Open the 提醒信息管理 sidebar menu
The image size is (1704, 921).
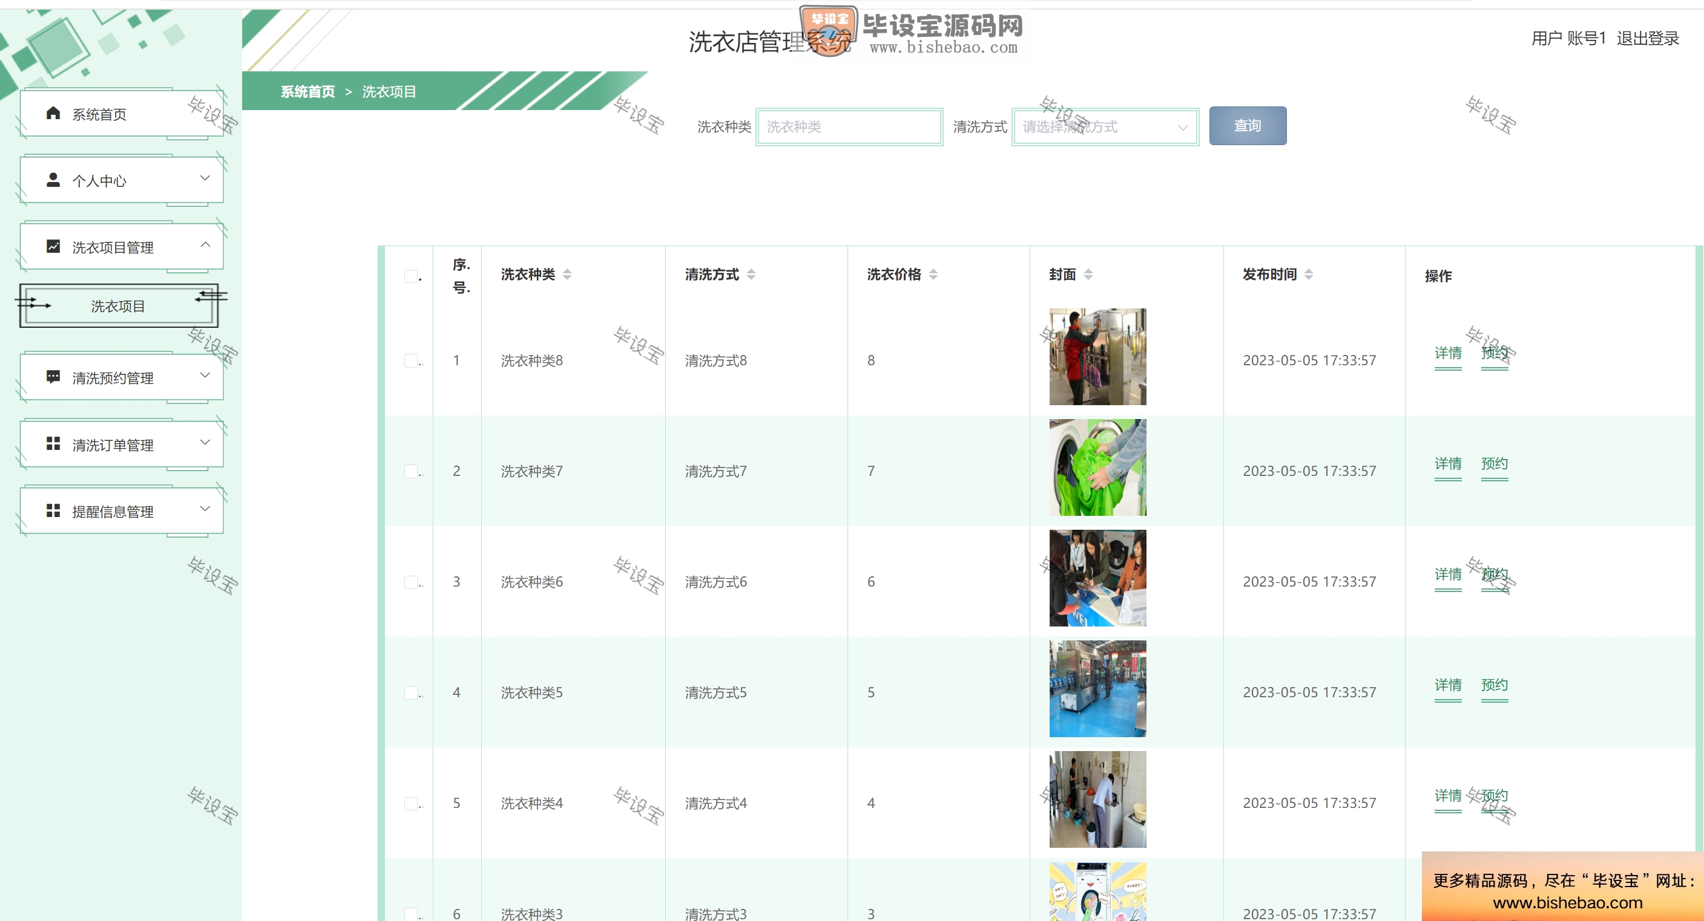[x=122, y=512]
